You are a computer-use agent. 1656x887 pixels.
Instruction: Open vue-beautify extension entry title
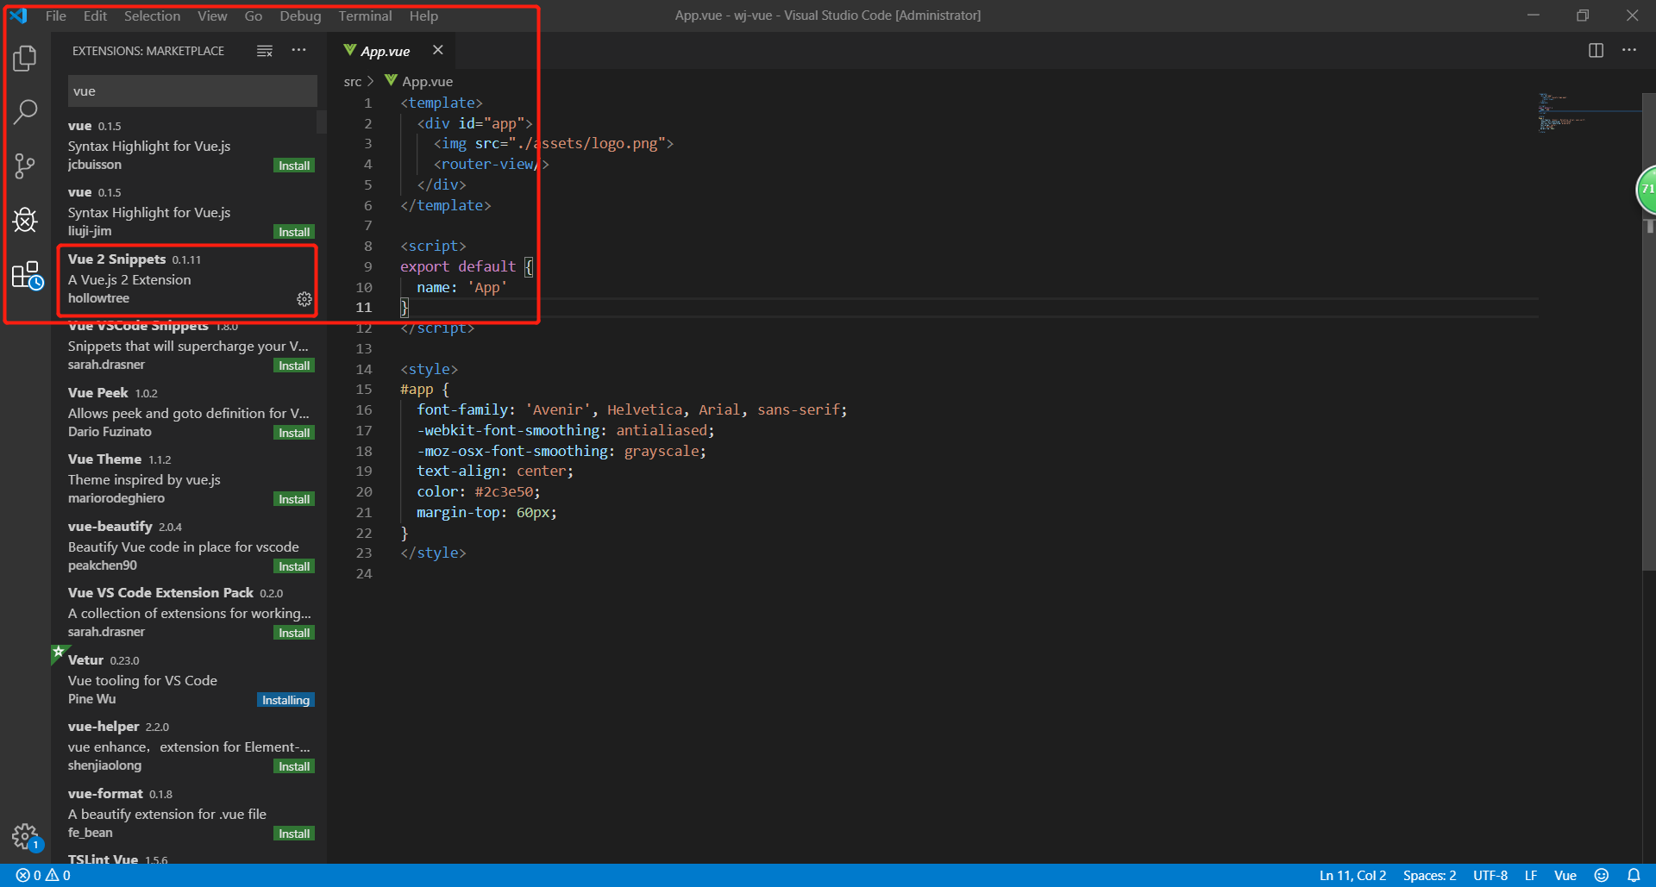(x=110, y=526)
